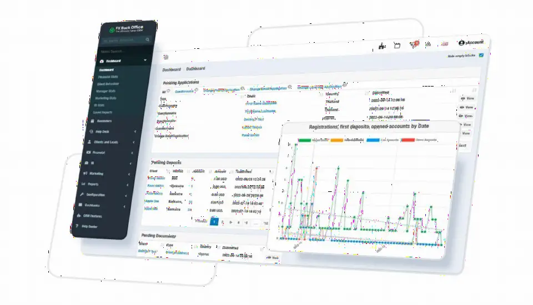Image resolution: width=533 pixels, height=305 pixels.
Task: Go to page 2 of Pending Deposits
Action: [222, 222]
